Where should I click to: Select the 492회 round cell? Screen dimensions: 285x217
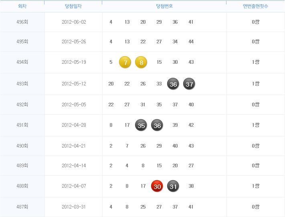point(22,105)
